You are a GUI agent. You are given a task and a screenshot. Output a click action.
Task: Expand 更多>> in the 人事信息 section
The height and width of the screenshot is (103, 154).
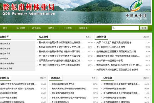(x=146, y=78)
